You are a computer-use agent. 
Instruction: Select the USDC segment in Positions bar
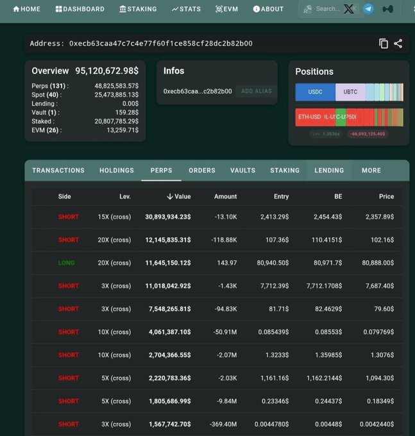coord(315,92)
